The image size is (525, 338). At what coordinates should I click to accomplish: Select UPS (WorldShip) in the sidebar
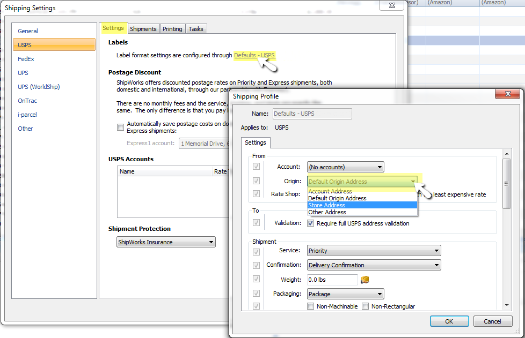(x=54, y=87)
